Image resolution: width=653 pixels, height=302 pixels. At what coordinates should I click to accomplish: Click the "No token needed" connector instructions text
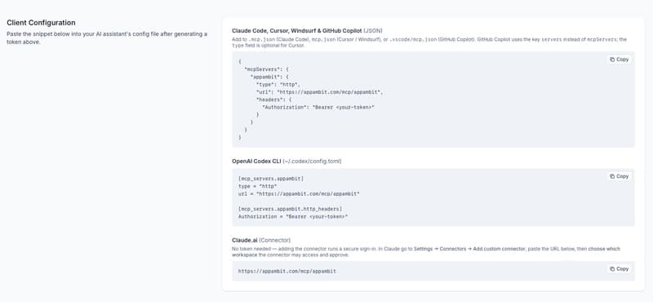tap(426, 251)
